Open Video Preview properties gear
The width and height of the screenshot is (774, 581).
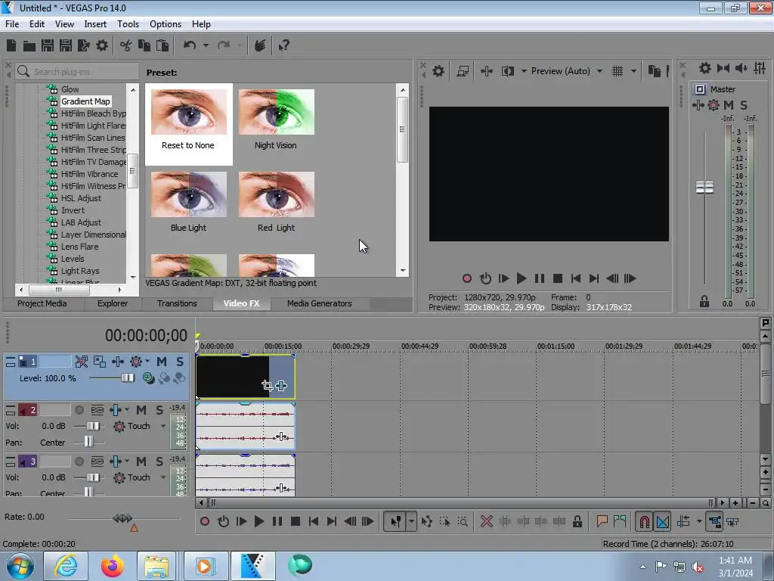pyautogui.click(x=438, y=71)
